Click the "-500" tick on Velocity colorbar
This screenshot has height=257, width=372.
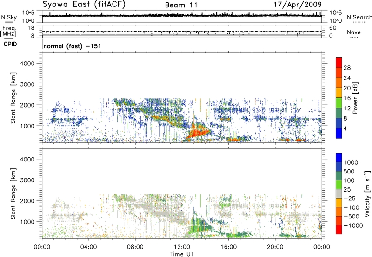click(x=352, y=216)
